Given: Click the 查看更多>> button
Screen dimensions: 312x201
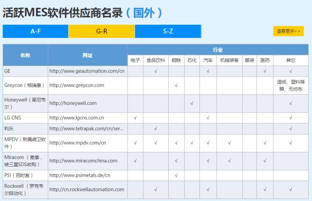Looking at the screenshot, I should click(288, 31).
